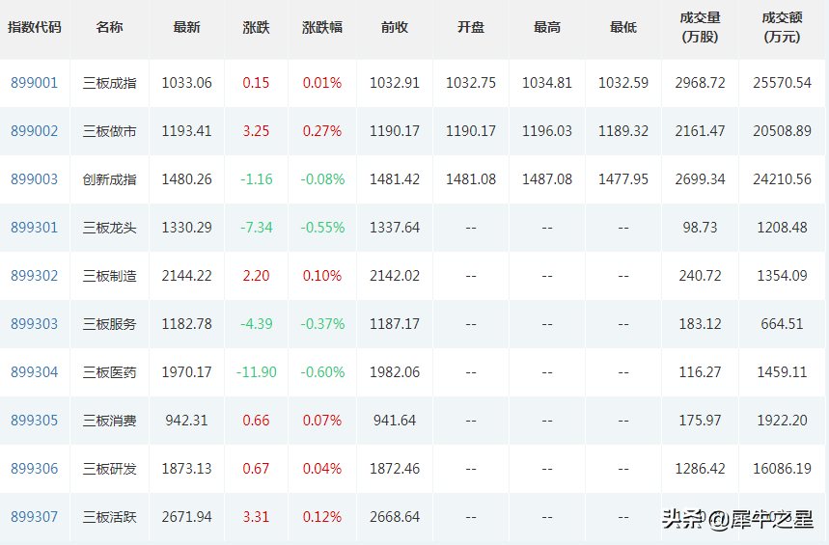Click previous close 1982.06
Viewport: 829px width, 545px height.
pos(395,372)
